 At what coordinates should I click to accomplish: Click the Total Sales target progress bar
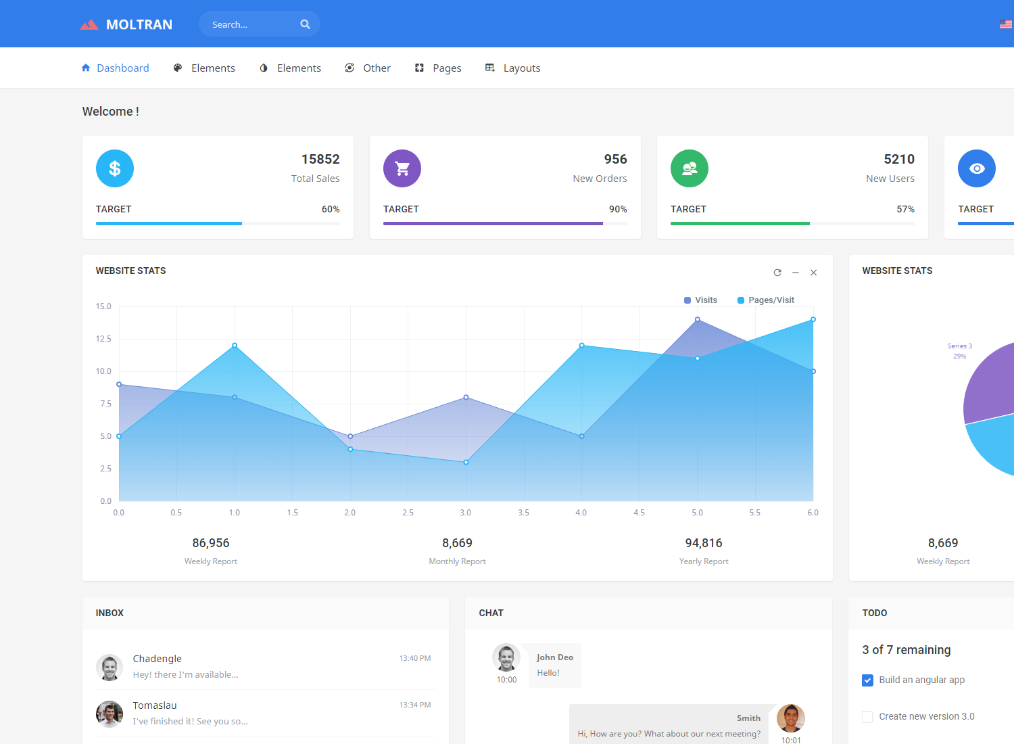pyautogui.click(x=218, y=223)
